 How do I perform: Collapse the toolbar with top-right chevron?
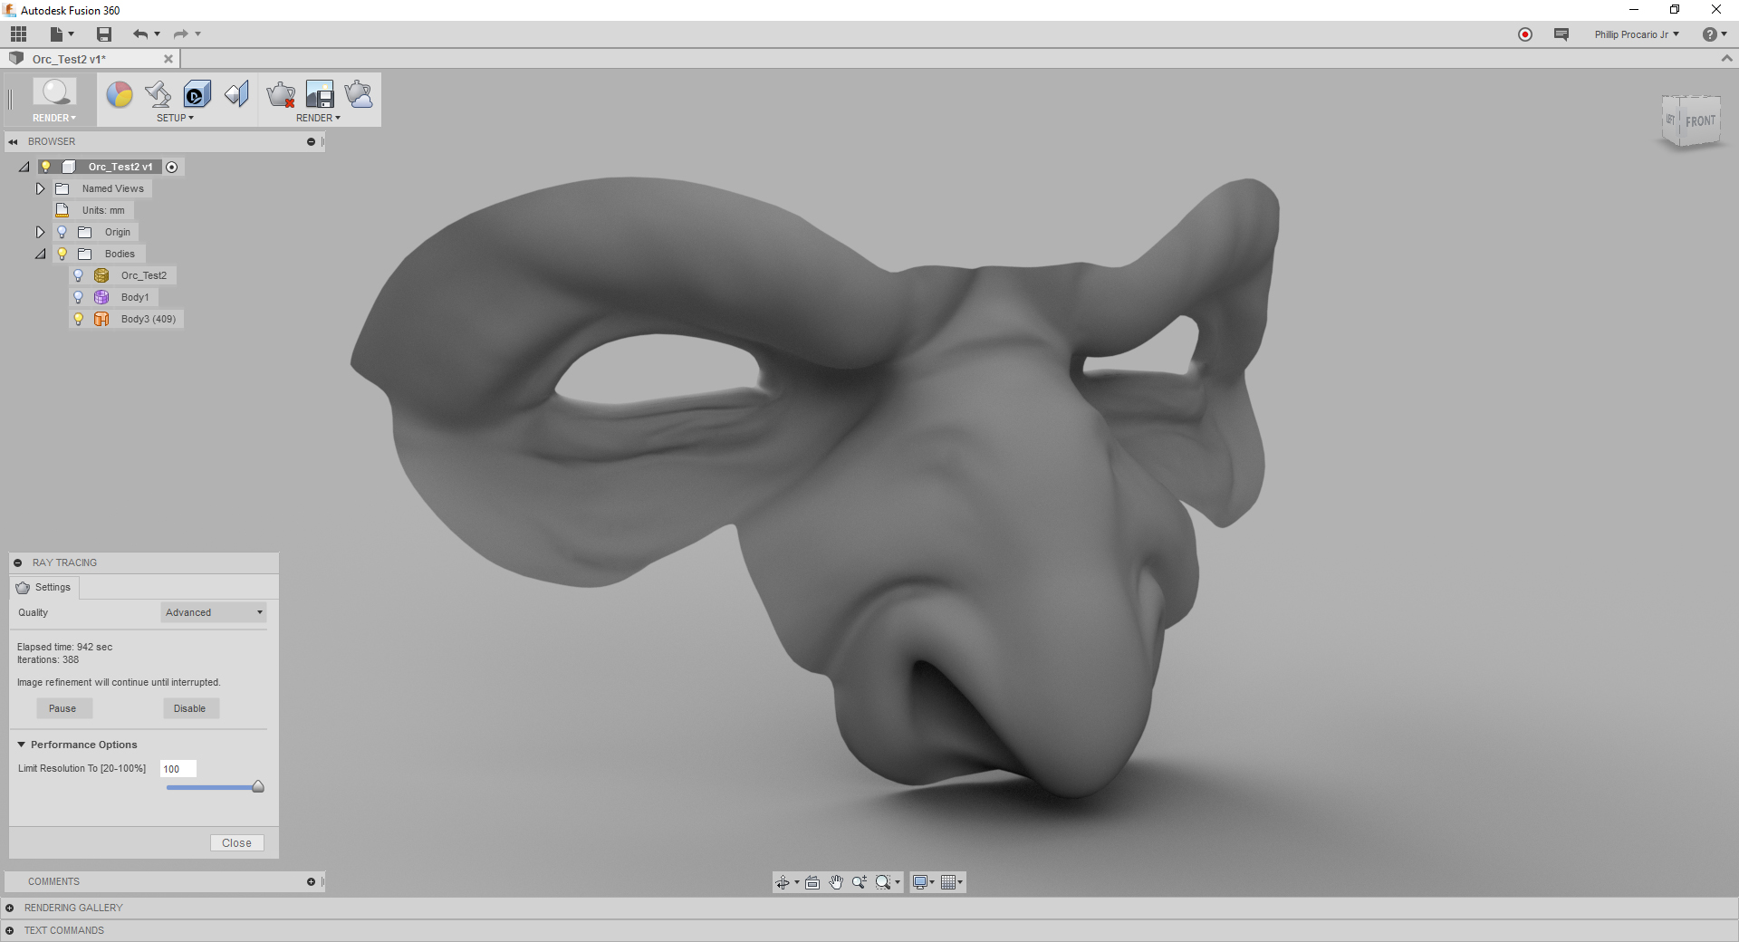click(1726, 58)
